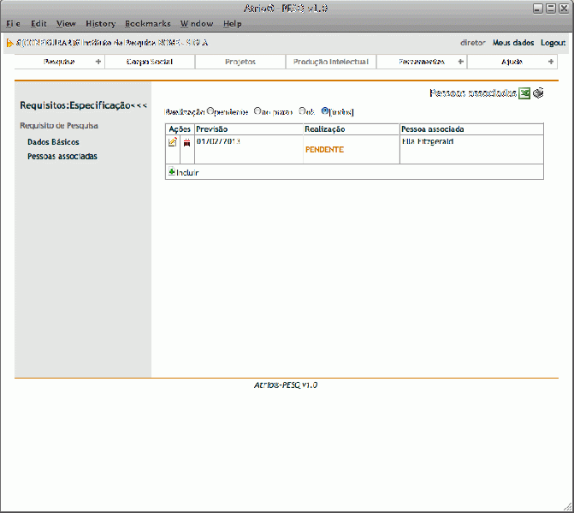
Task: Choose the 'ok' Realização filter
Action: tap(301, 111)
